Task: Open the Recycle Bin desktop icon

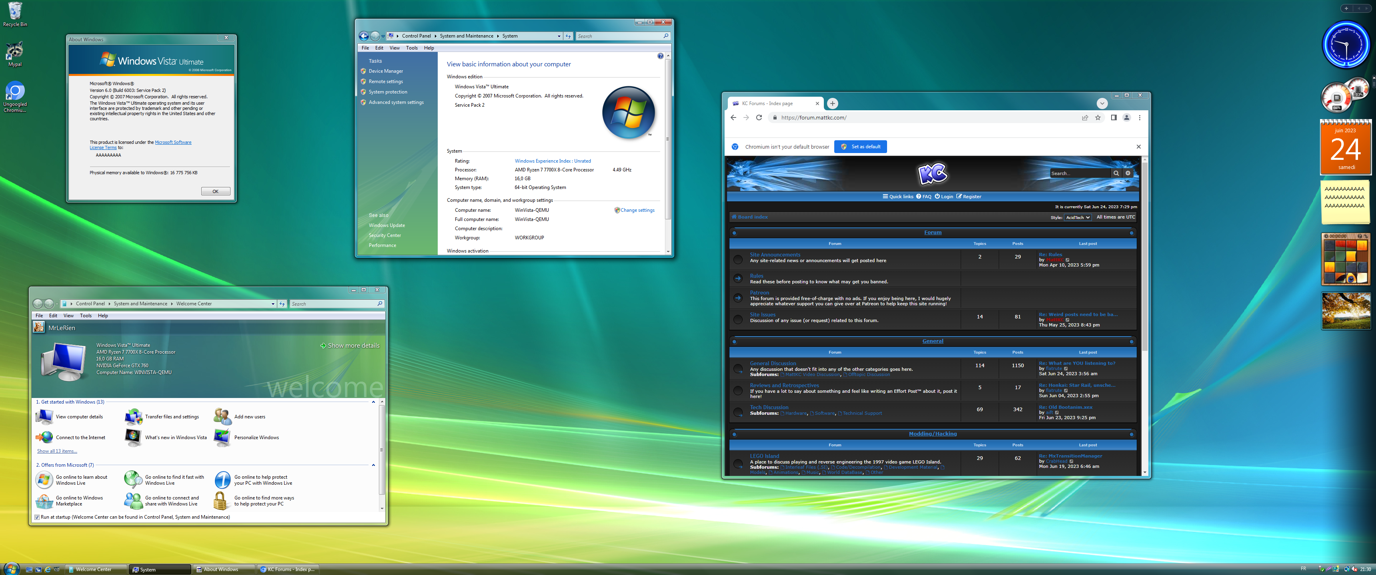Action: (x=15, y=14)
